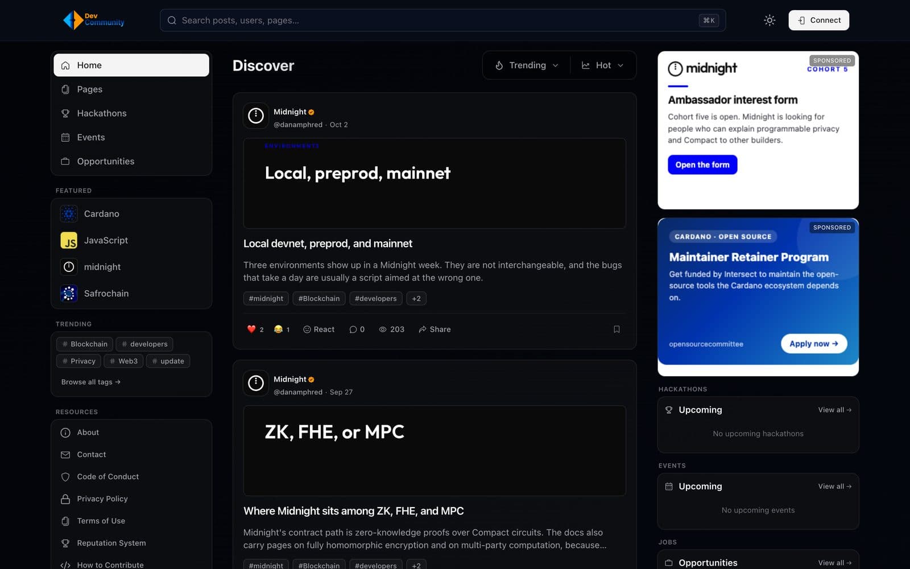Click View all in Events panel

click(x=834, y=486)
